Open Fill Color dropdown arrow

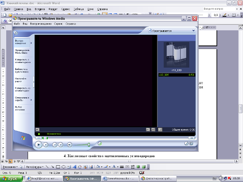point(102,167)
